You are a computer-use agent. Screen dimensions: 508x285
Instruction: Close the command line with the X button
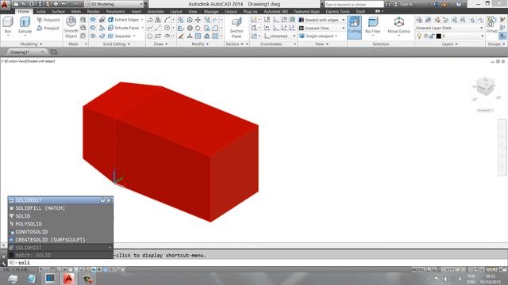click(x=4, y=256)
